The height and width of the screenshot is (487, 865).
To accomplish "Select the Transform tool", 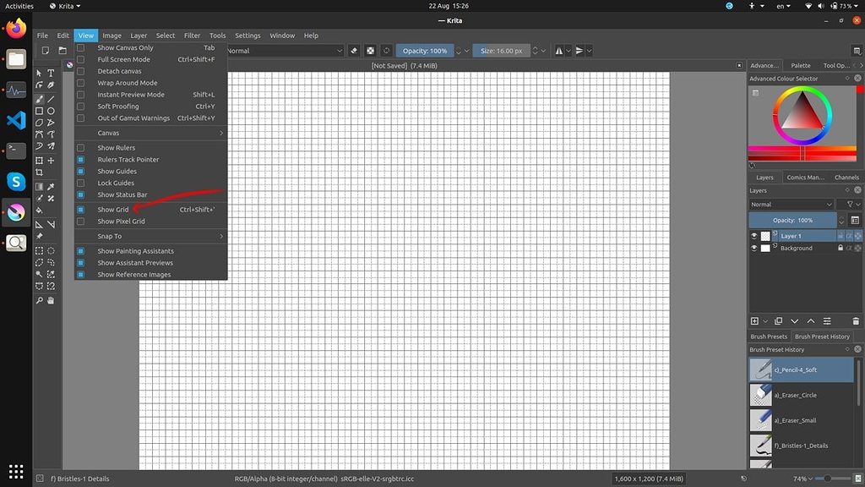I will (x=38, y=161).
